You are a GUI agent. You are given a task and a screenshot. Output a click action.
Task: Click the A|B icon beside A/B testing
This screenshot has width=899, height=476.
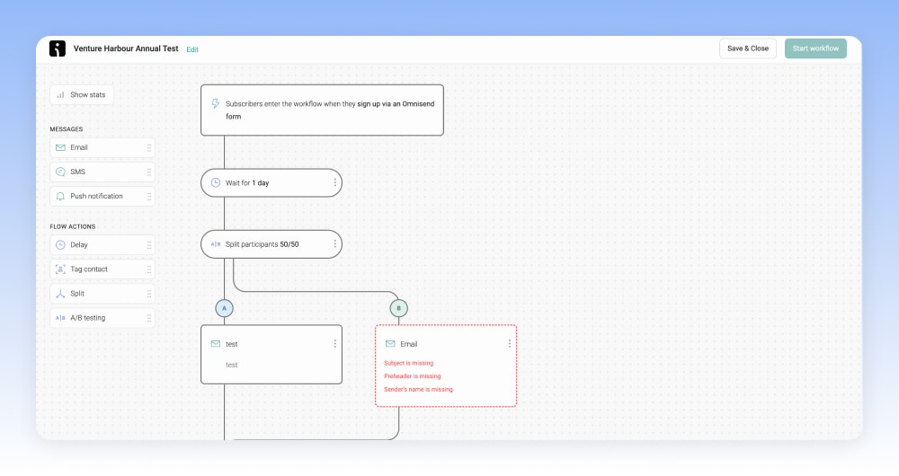60,318
